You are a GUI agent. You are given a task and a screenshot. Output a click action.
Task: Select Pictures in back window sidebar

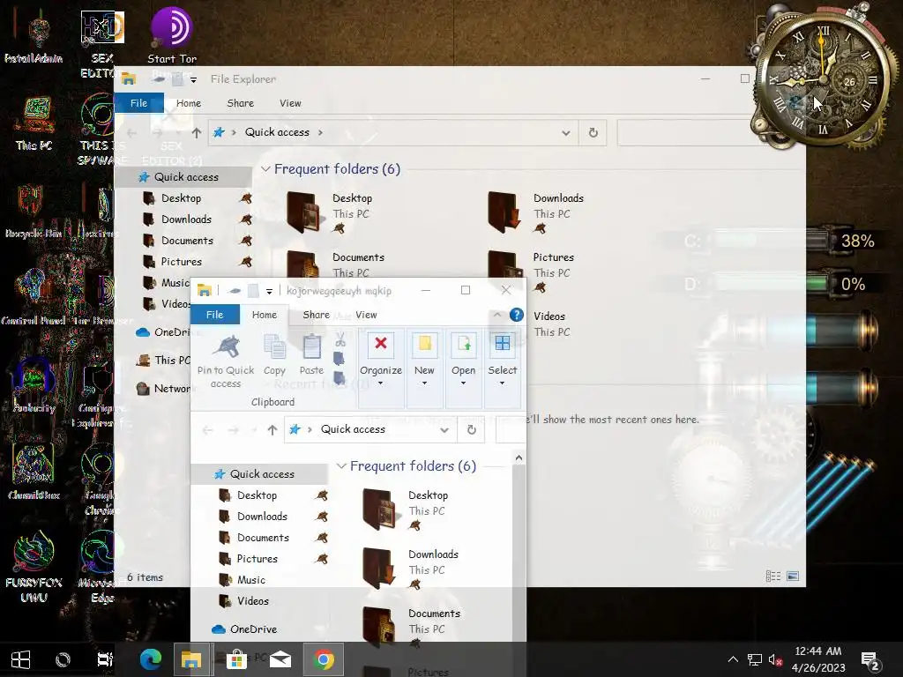181,261
